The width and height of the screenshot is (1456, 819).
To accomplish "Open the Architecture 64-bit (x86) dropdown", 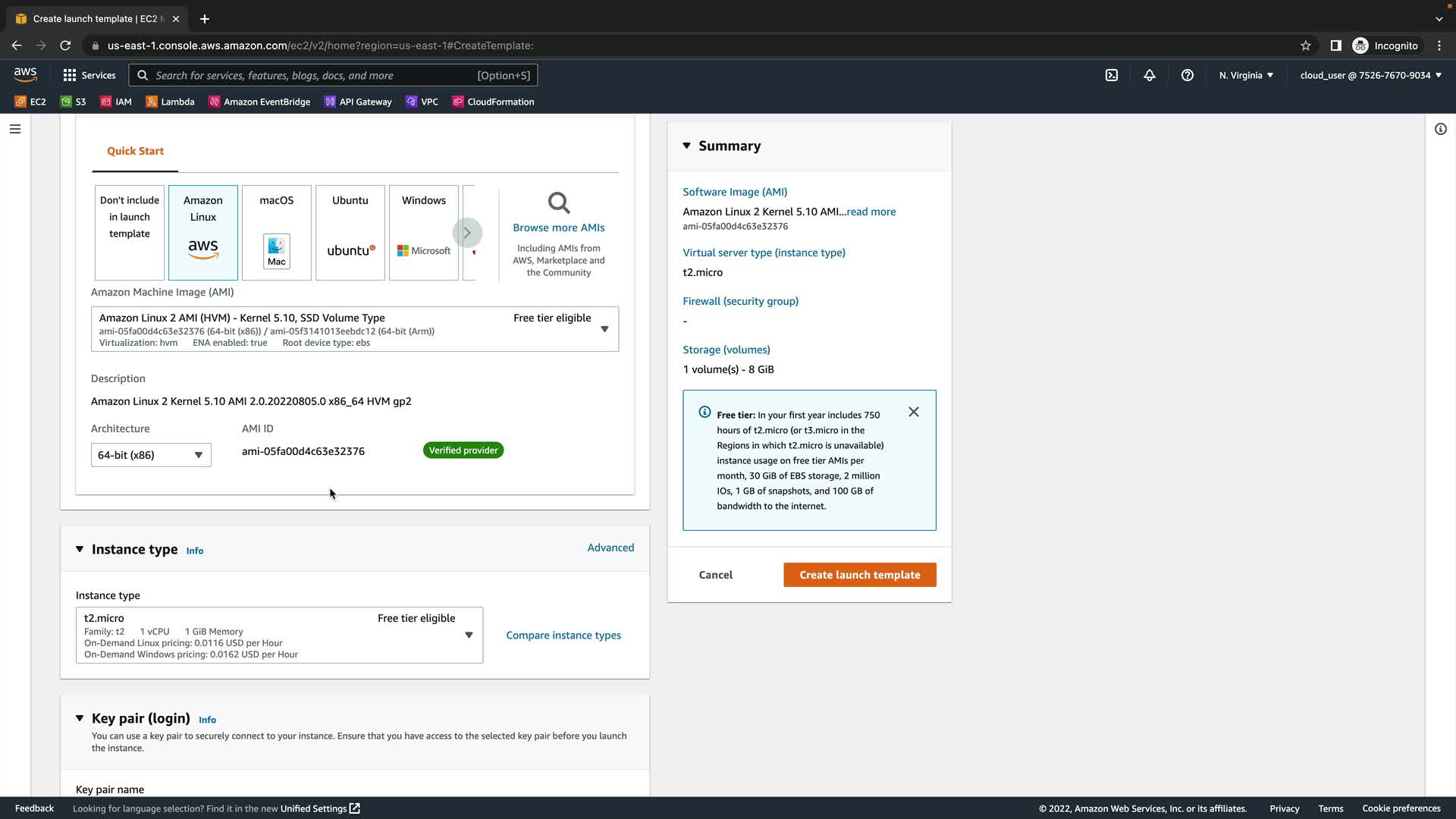I will tap(151, 455).
